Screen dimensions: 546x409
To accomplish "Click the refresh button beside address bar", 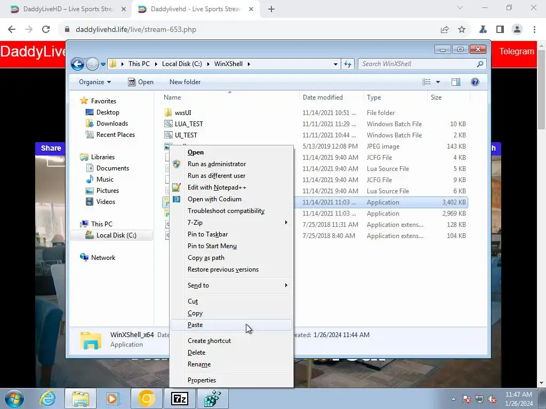I will click(348, 64).
